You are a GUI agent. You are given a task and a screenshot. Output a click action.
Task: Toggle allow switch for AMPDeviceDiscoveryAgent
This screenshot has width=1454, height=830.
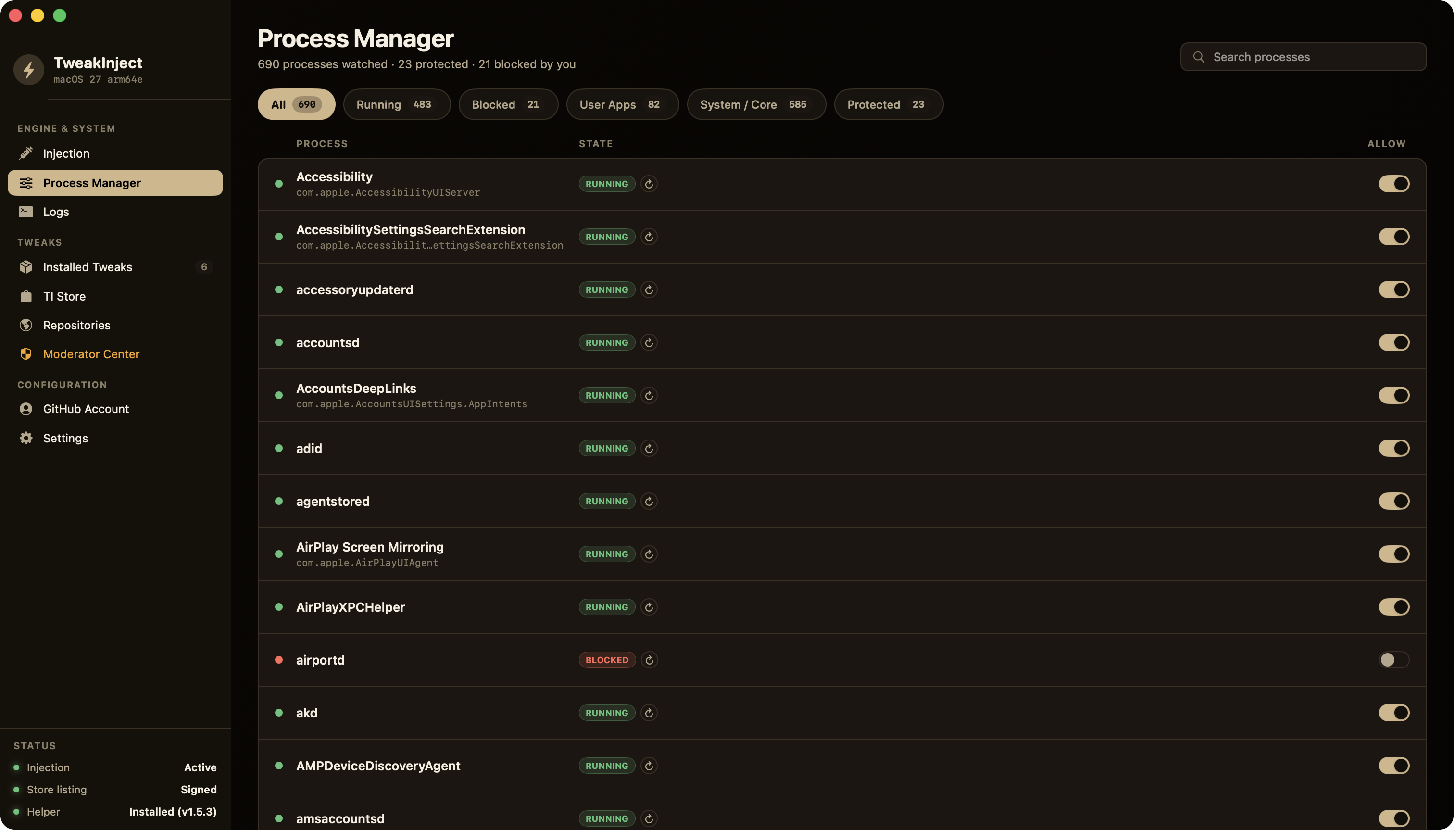1394,766
